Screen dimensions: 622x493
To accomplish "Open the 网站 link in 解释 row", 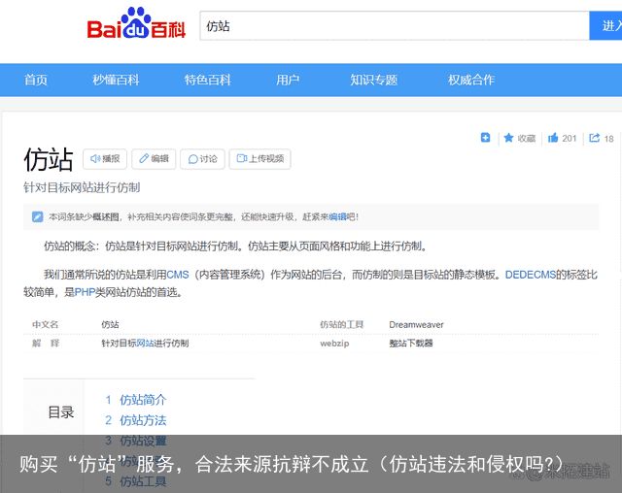I will click(x=145, y=343).
